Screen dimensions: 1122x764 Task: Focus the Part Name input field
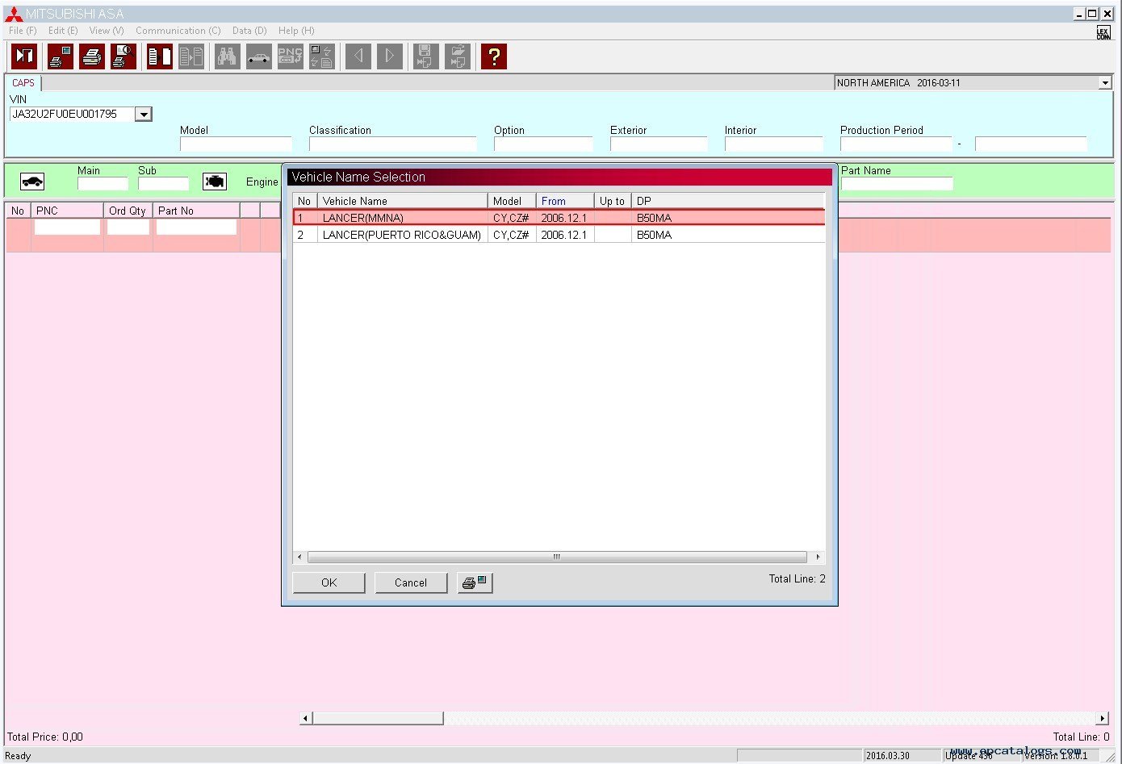(897, 184)
